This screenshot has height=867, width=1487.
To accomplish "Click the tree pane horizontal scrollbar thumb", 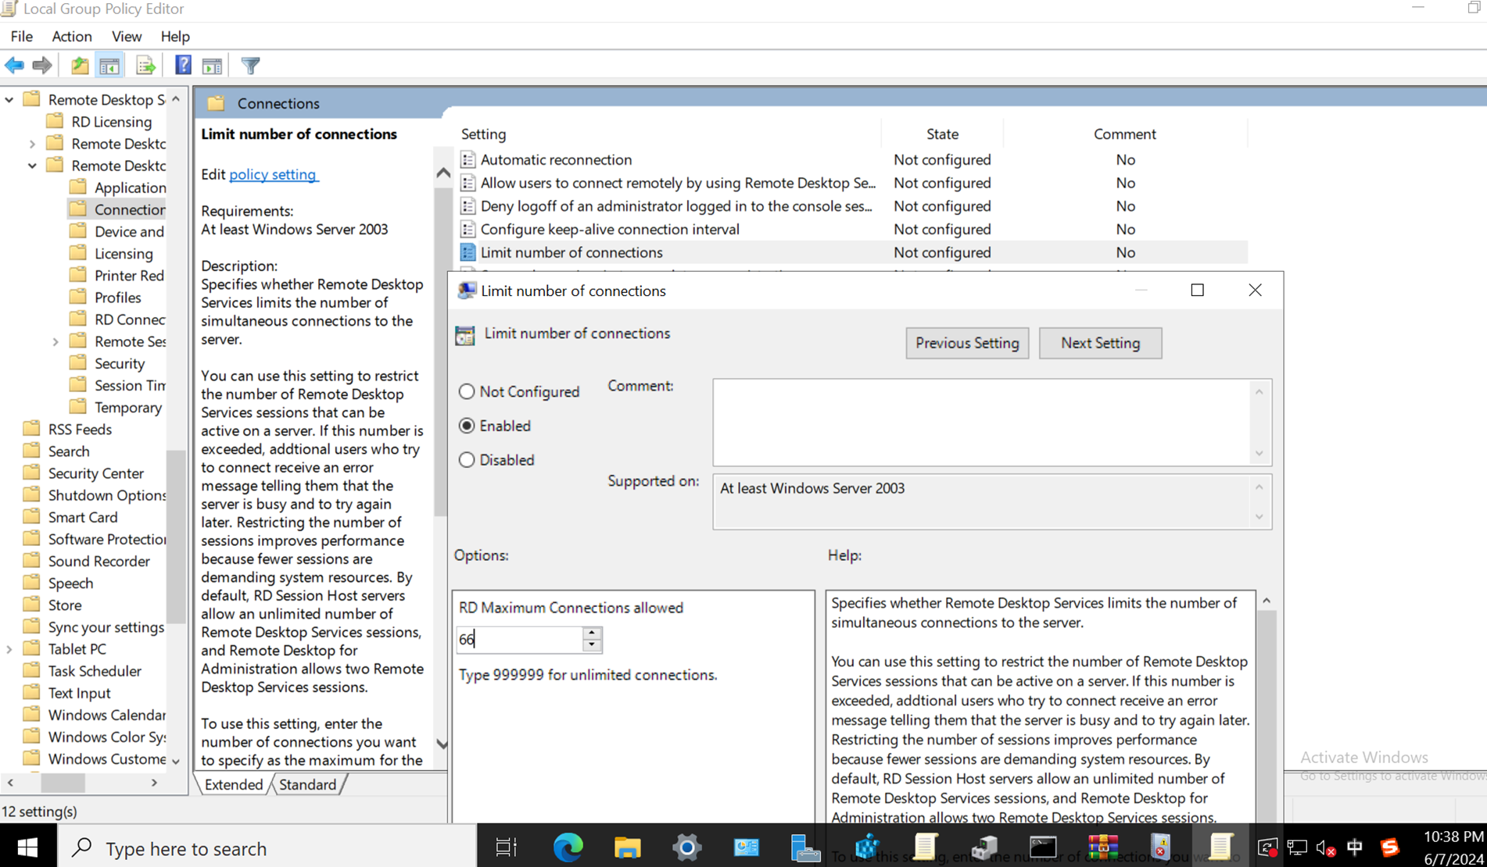I will pos(63,782).
